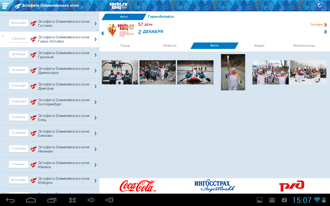Viewport: 330px width, 206px height.
Task: Open the rafting boat photo thumbnail
Action: tap(195, 72)
